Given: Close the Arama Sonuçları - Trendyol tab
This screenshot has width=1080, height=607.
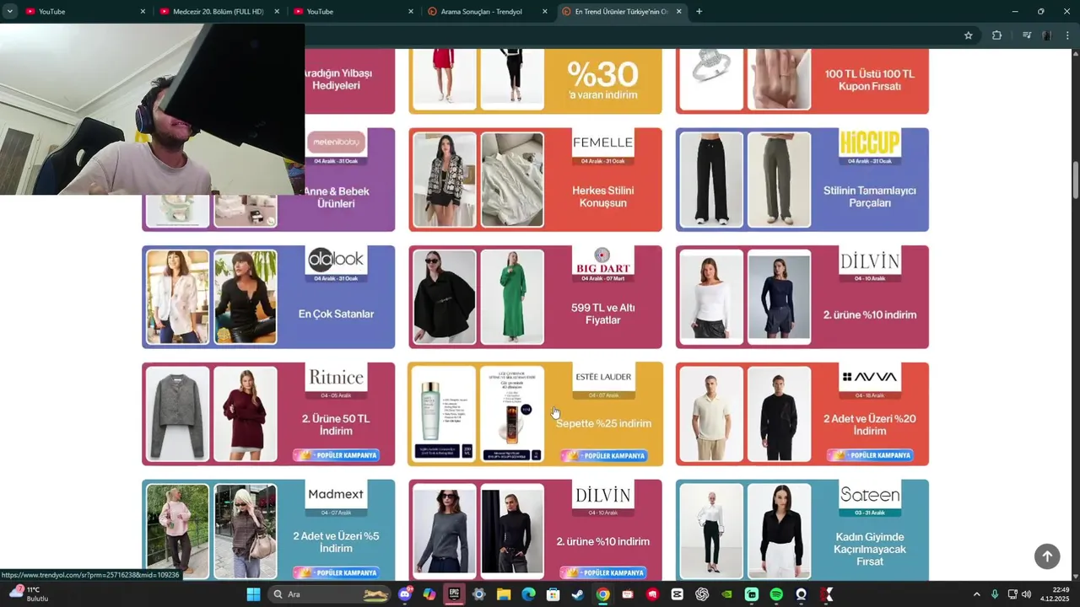Looking at the screenshot, I should coord(545,12).
